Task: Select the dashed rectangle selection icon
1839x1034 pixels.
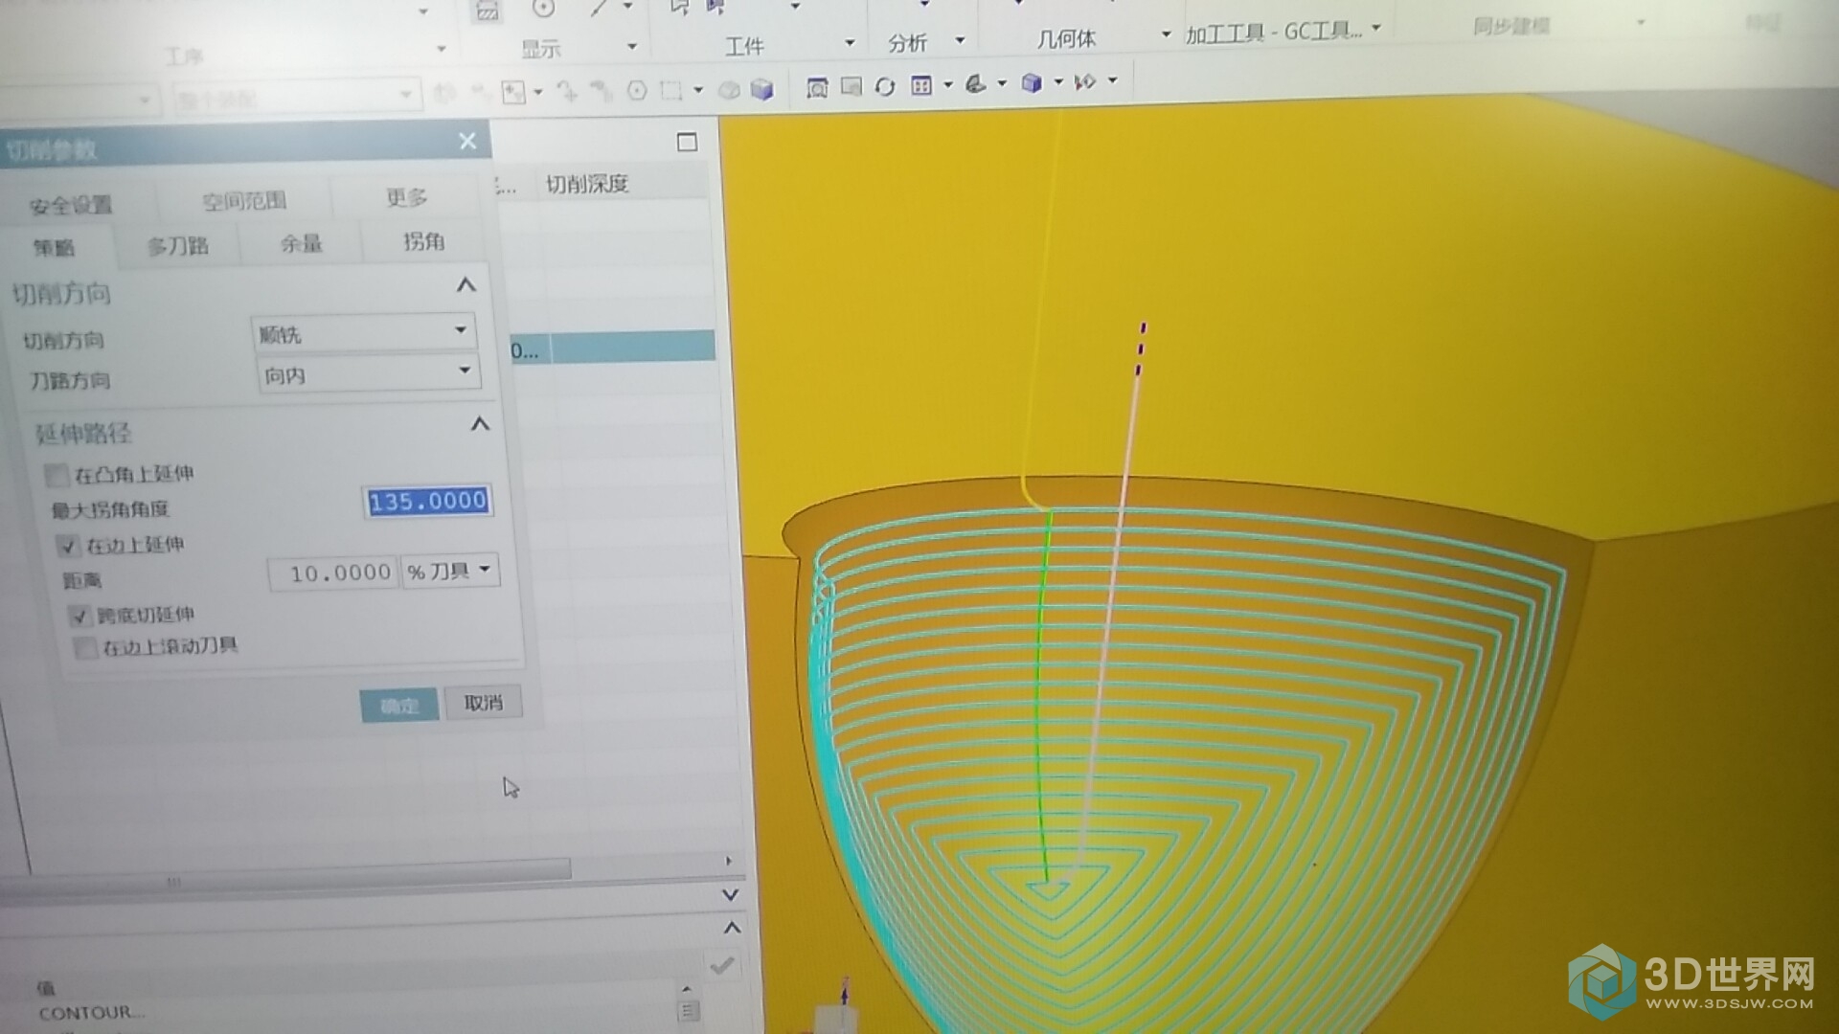Action: (x=671, y=91)
